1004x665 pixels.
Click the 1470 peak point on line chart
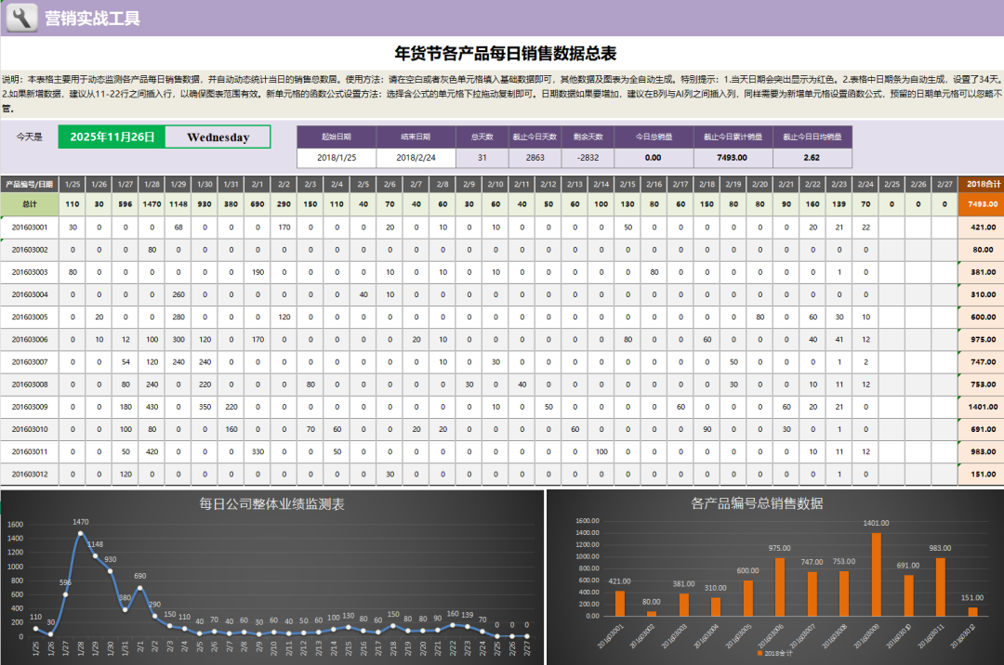(x=81, y=534)
